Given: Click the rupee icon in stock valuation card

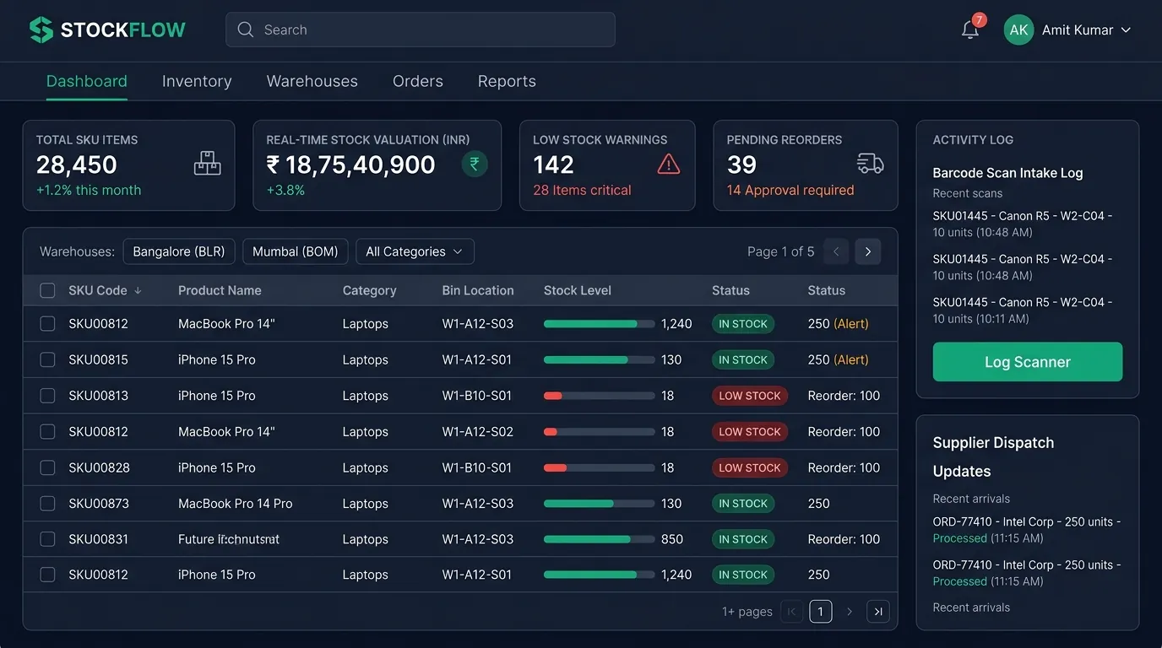Looking at the screenshot, I should point(475,164).
